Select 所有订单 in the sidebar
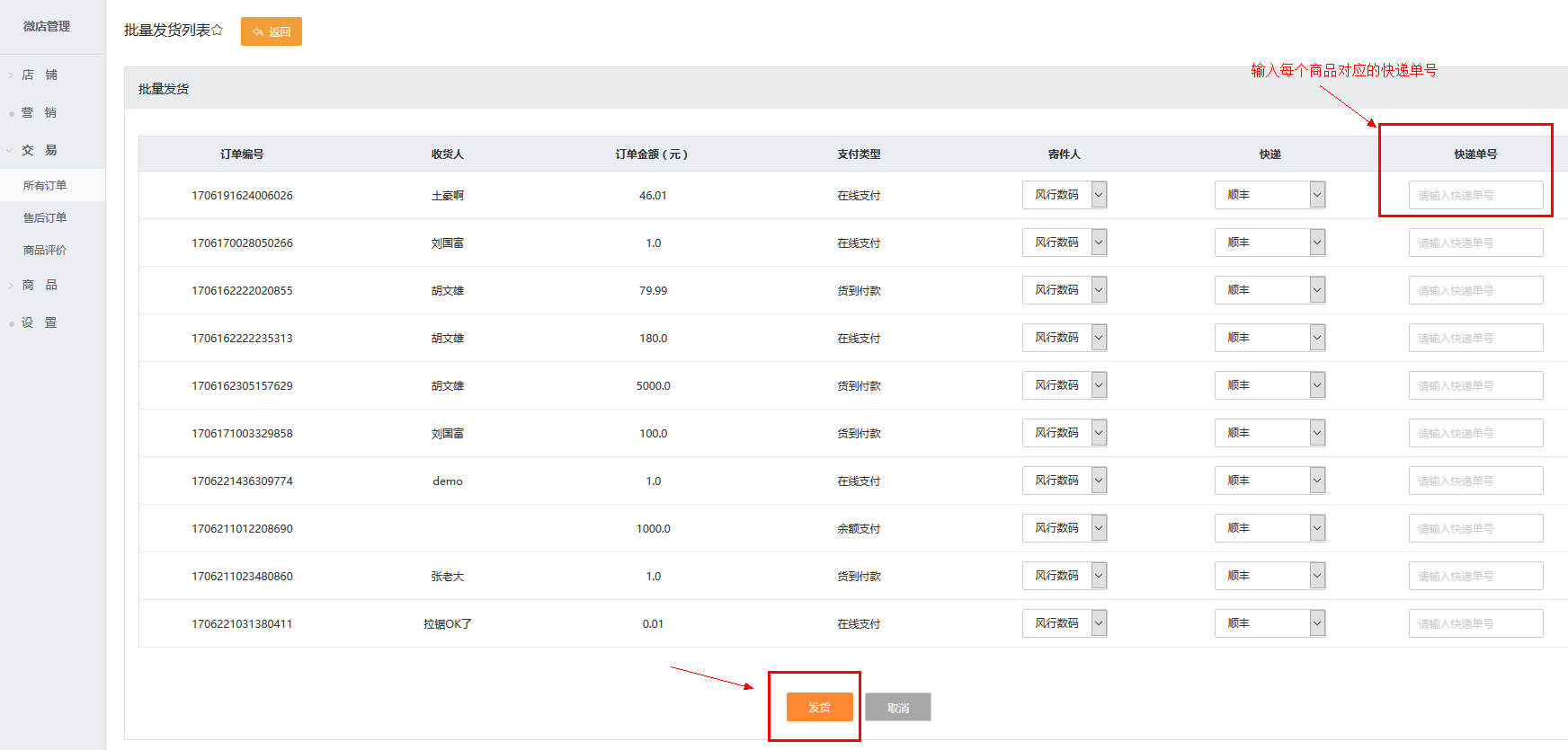This screenshot has height=750, width=1568. [45, 186]
